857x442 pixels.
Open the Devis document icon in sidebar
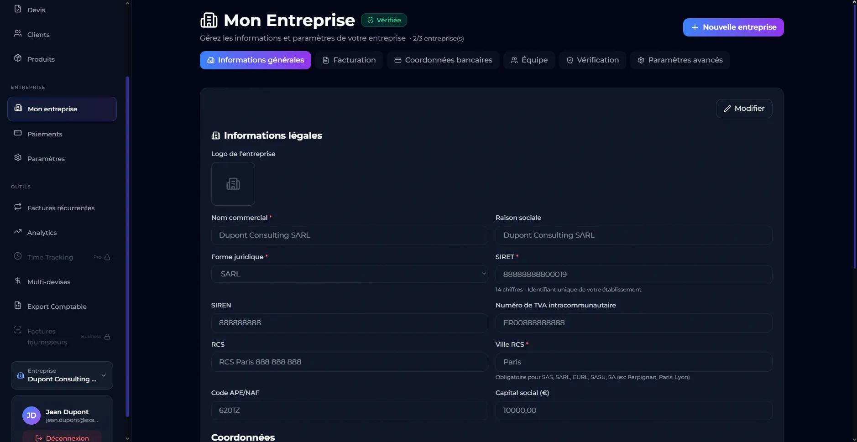coord(18,9)
